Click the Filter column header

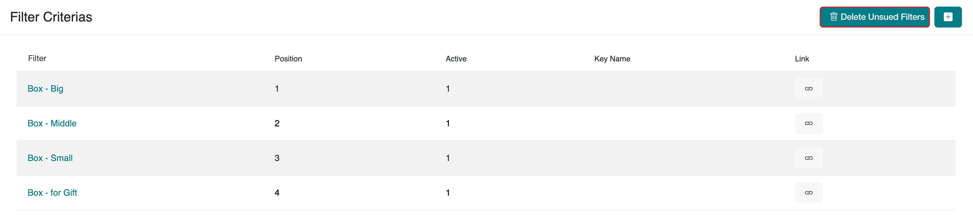point(37,58)
